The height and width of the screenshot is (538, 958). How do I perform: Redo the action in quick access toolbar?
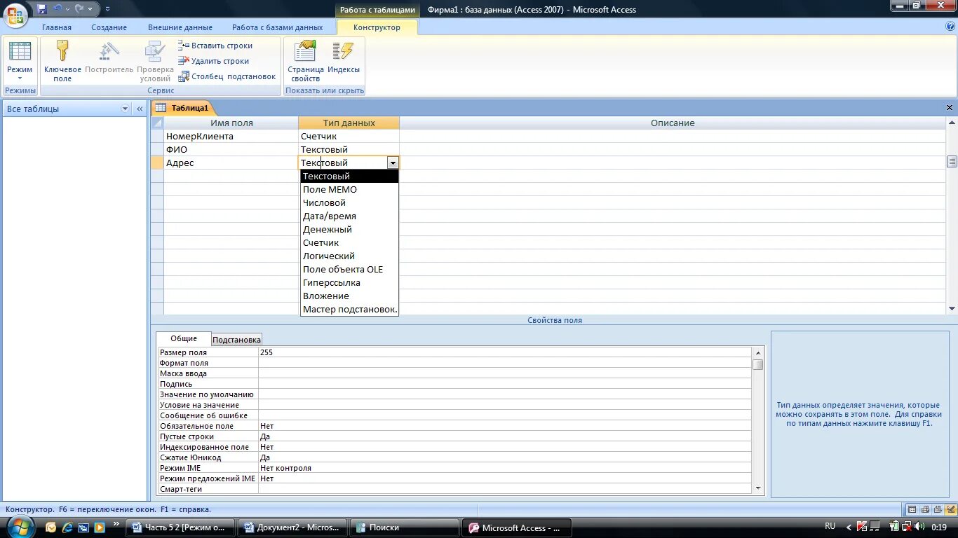(79, 9)
